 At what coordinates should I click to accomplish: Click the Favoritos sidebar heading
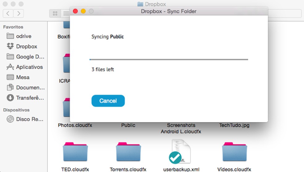(13, 27)
